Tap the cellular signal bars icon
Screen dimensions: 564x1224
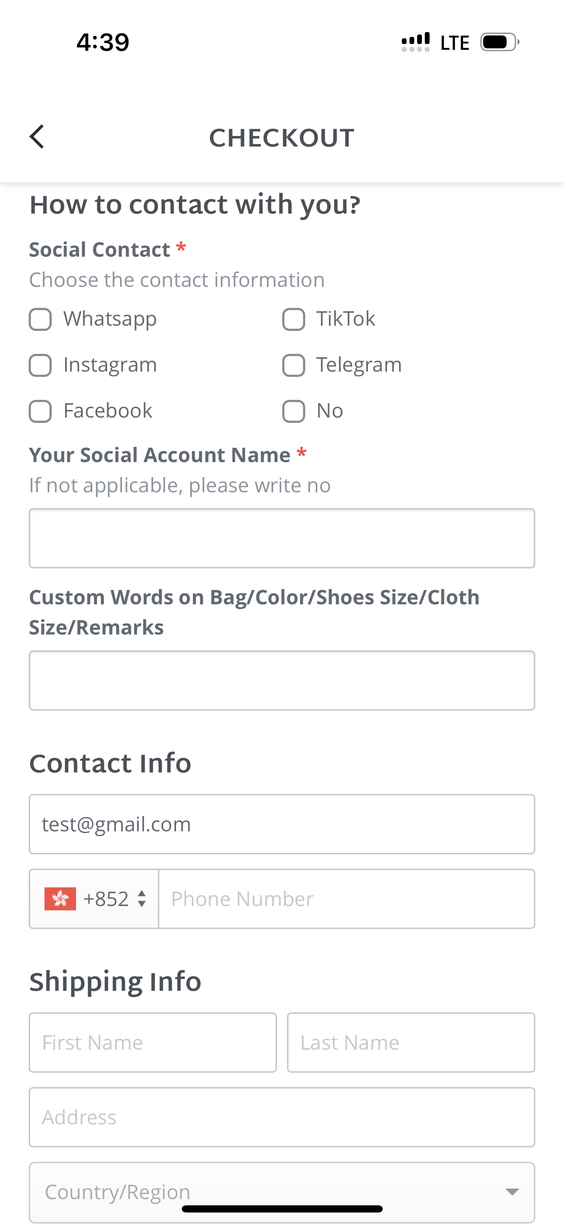coord(415,42)
